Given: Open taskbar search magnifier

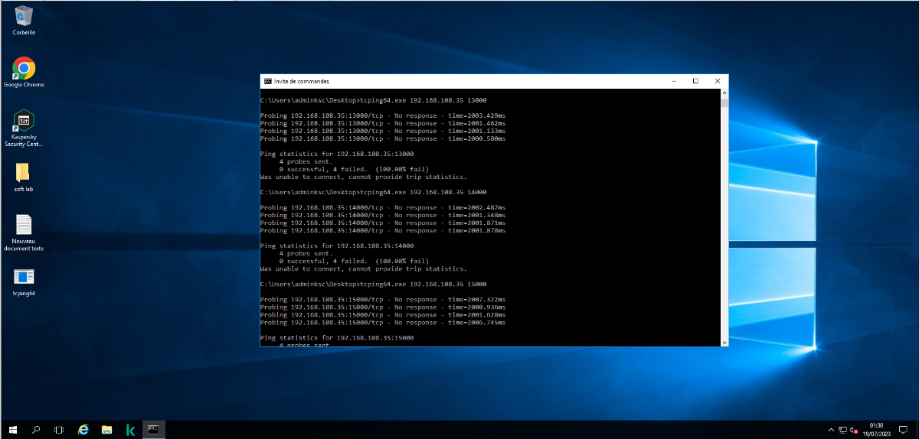Looking at the screenshot, I should [x=36, y=430].
